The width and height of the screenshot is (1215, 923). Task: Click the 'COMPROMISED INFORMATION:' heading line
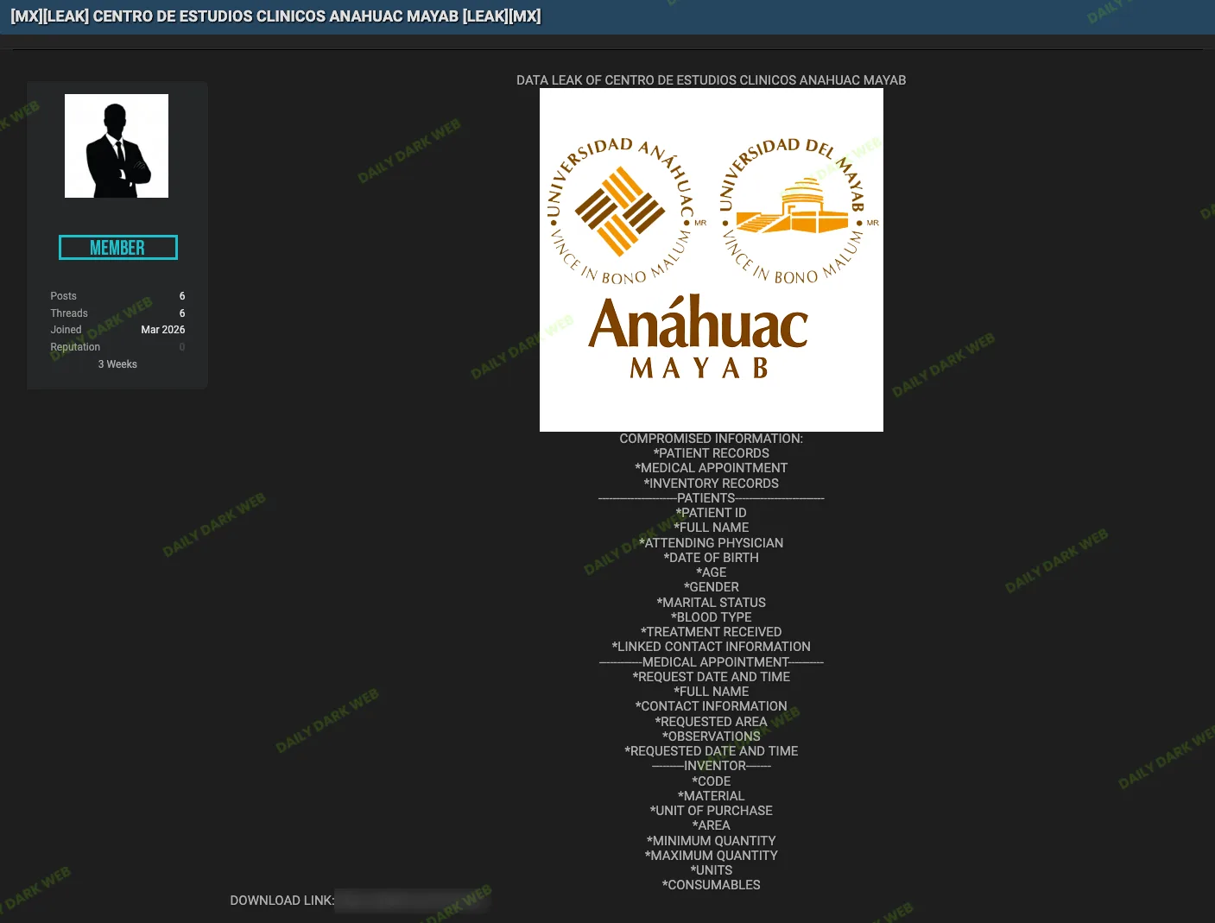[x=711, y=439]
